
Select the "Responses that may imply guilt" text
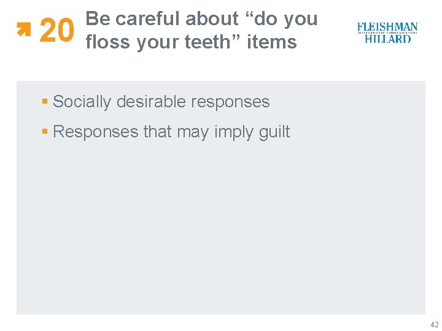pyautogui.click(x=171, y=131)
